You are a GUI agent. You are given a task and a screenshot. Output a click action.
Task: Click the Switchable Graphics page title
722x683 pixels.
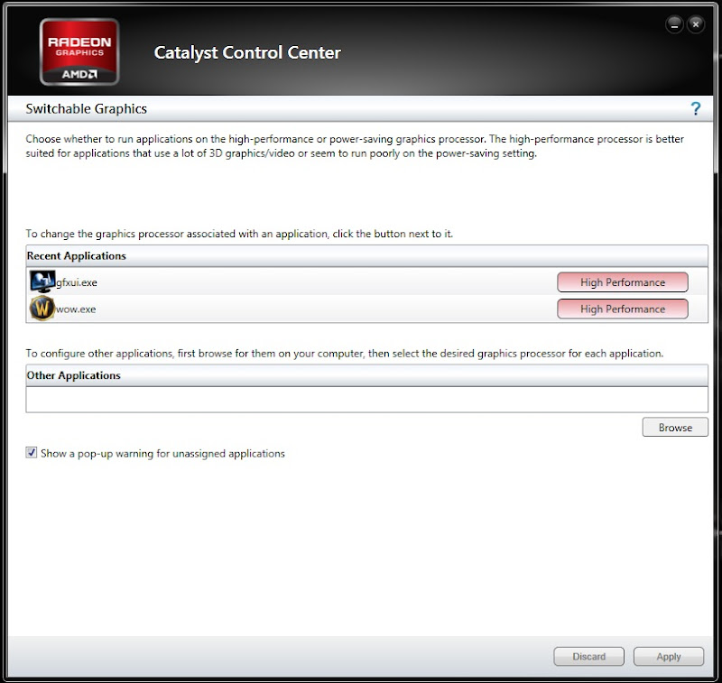coord(86,108)
